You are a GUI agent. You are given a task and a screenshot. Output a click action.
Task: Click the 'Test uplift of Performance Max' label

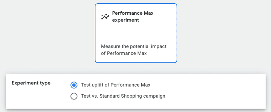coord(116,85)
